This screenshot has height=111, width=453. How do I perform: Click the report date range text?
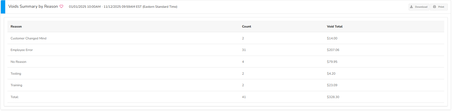pos(123,7)
